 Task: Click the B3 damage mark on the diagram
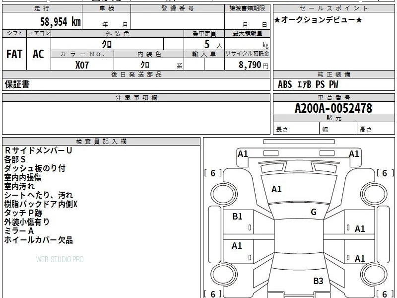tap(318, 281)
